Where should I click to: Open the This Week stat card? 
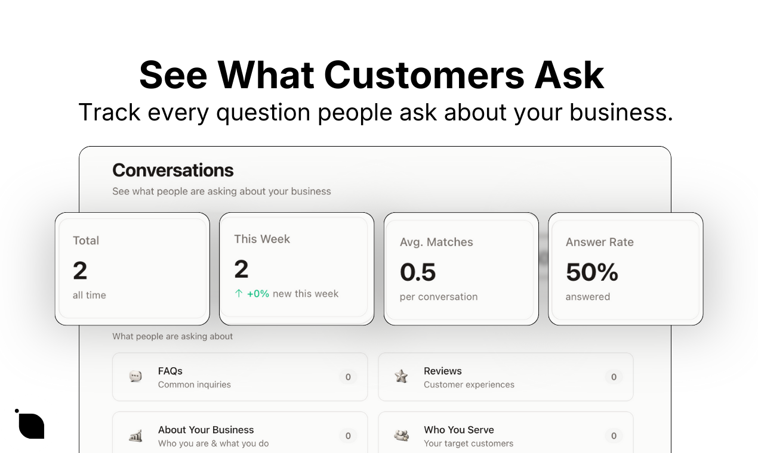pos(297,269)
